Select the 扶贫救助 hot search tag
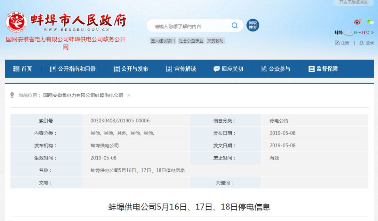378x221 pixels. tap(216, 41)
